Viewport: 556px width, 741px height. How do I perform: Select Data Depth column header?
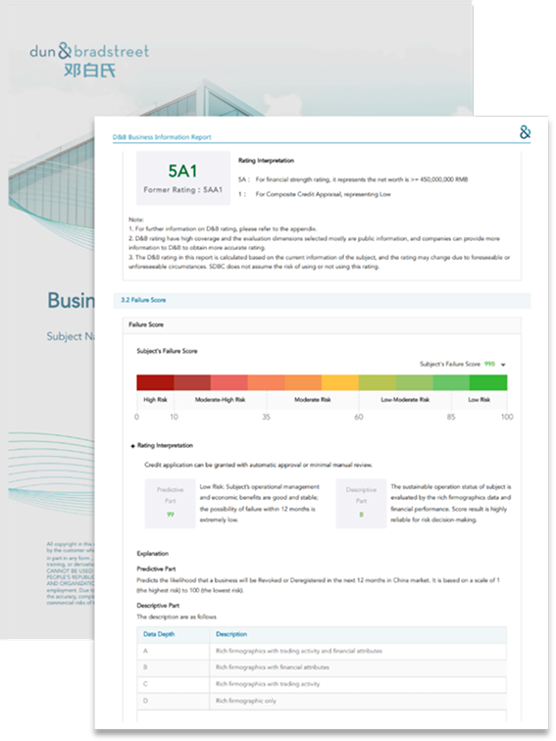(159, 634)
